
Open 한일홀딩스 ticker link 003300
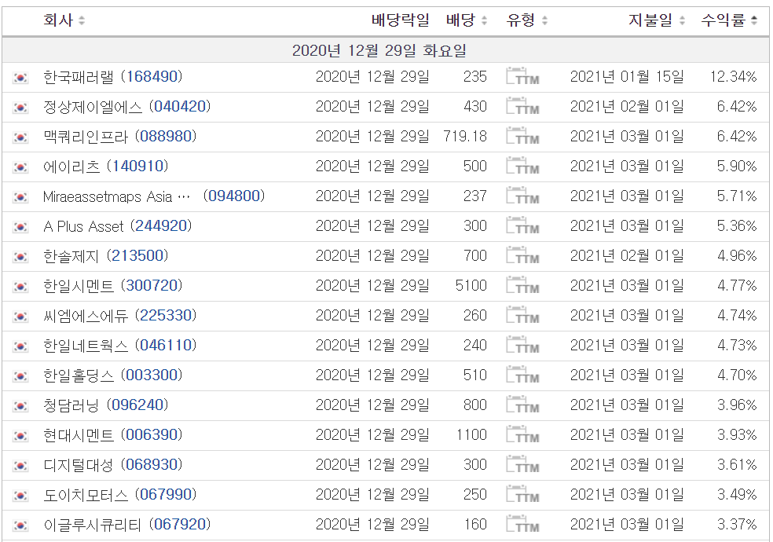tap(152, 375)
